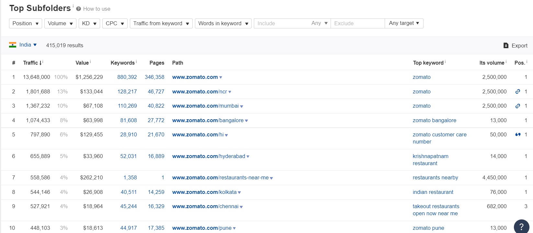This screenshot has height=233, width=533.
Task: Click the info icon beside Top keyword header
Action: (445, 61)
